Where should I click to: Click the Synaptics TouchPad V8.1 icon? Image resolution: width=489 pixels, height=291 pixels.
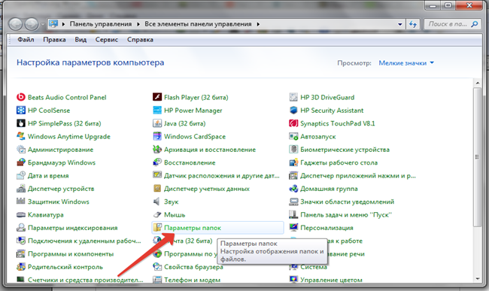(293, 123)
